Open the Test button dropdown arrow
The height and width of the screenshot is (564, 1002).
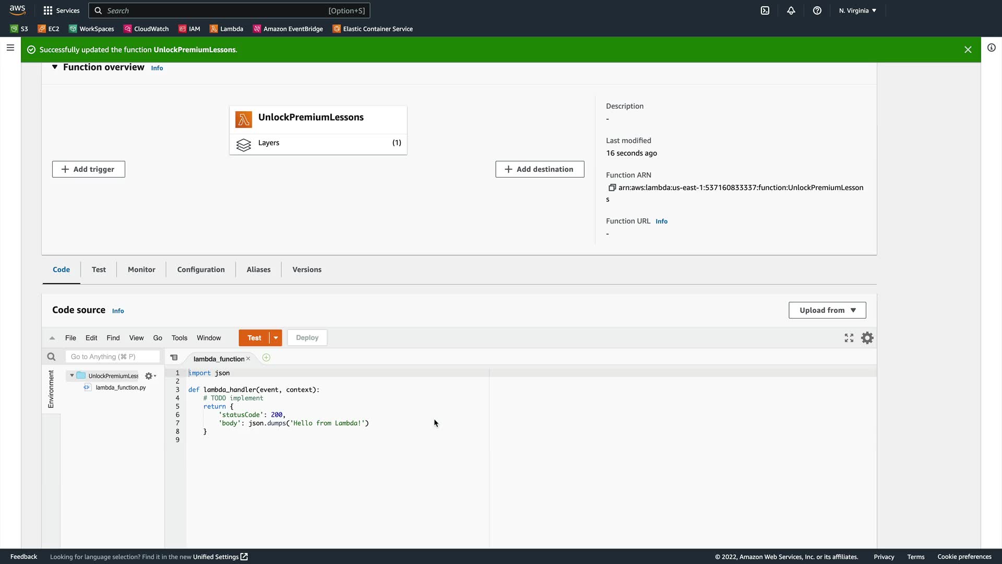pos(276,338)
